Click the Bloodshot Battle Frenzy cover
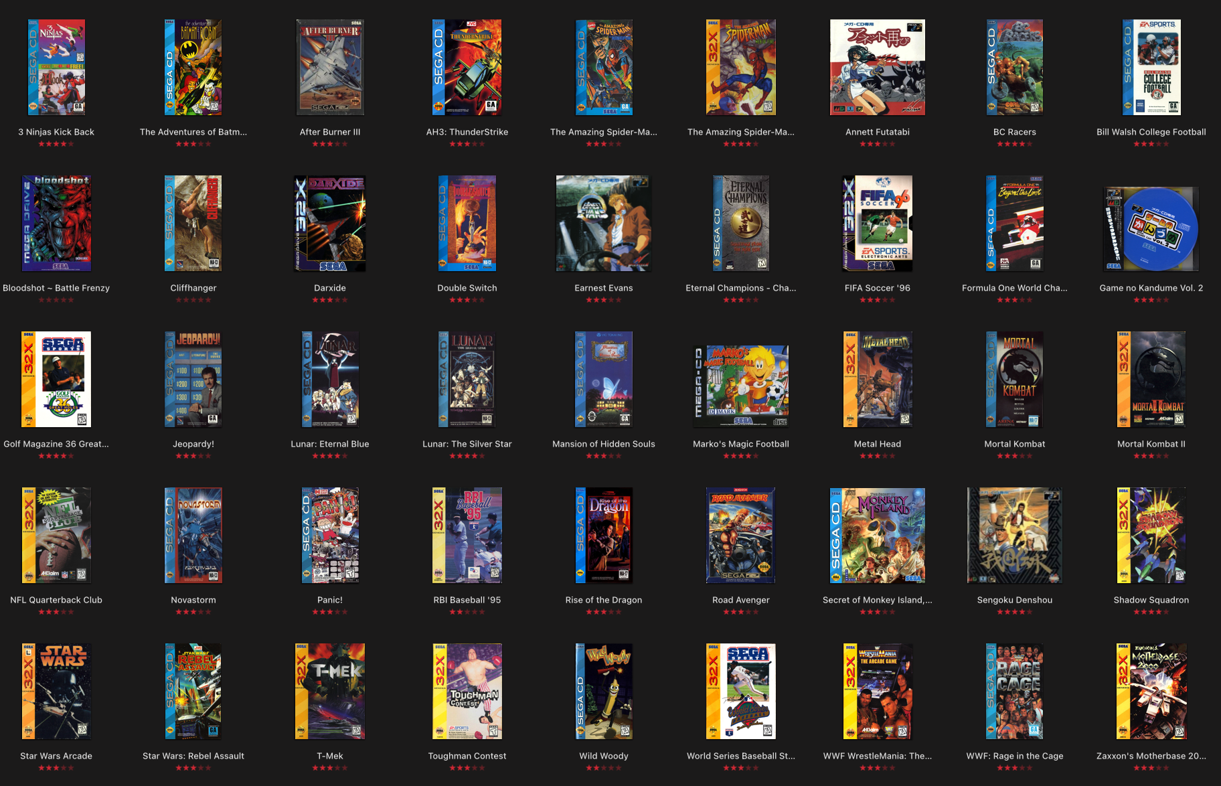 pos(56,223)
